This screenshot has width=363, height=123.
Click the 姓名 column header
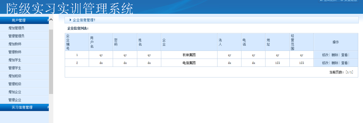pos(149,42)
